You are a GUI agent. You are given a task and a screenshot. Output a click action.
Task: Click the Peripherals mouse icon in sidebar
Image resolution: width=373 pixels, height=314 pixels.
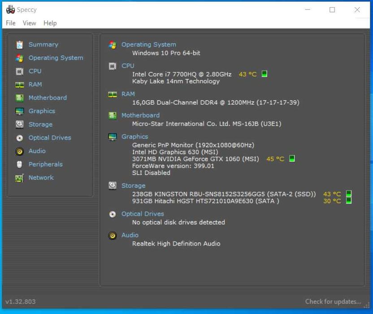20,164
